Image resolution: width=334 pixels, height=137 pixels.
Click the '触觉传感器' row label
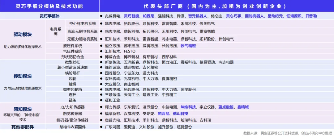72,114
